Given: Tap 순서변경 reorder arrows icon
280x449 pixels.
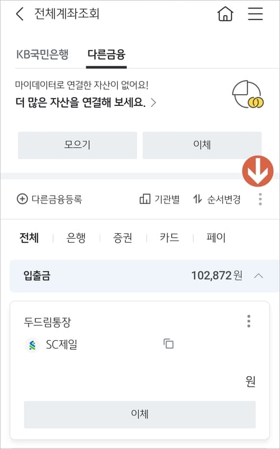Looking at the screenshot, I should [x=197, y=199].
